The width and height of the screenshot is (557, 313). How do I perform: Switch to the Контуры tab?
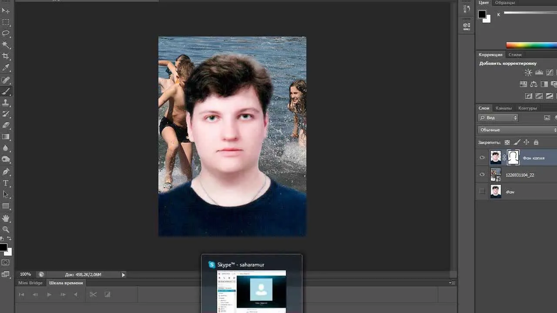coord(527,108)
